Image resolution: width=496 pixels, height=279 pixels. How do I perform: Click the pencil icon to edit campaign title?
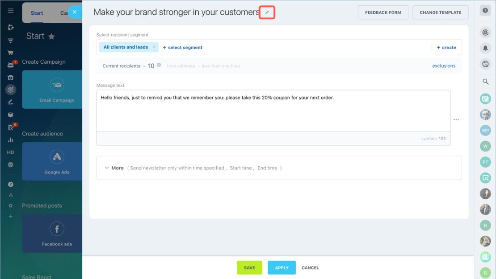267,12
